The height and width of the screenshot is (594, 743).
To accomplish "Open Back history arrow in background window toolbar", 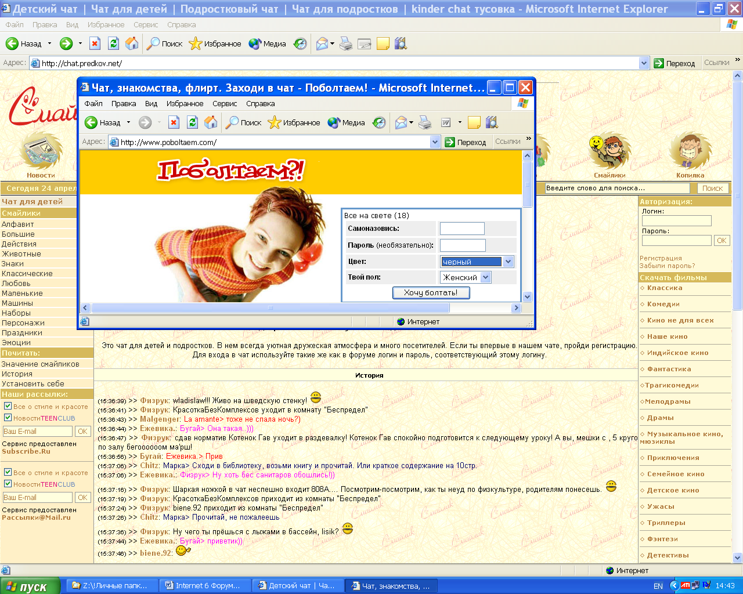I will pyautogui.click(x=50, y=44).
